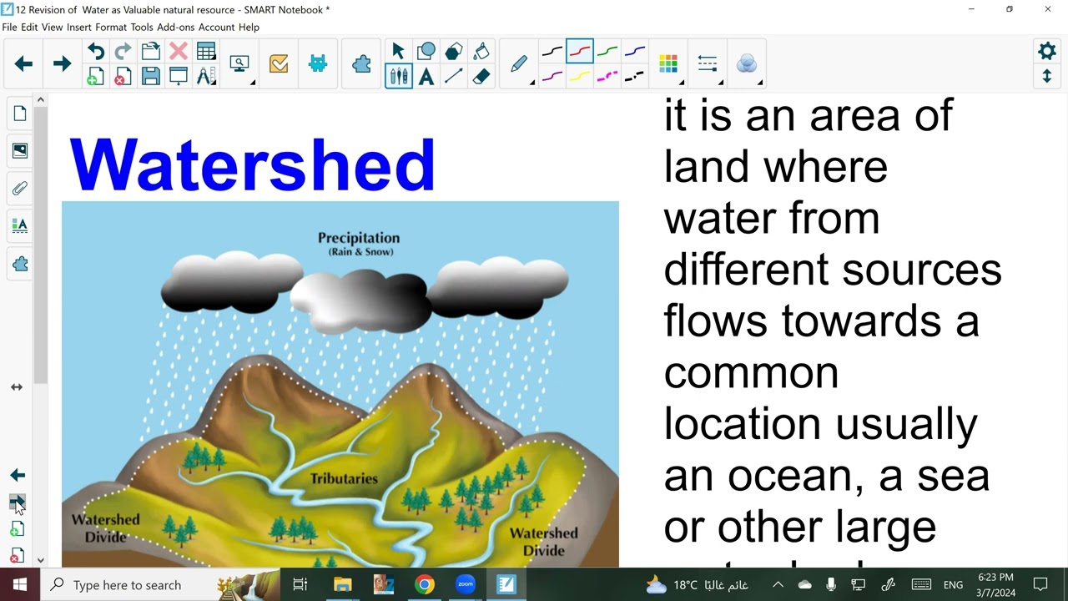Open File Explorer from the taskbar
Screen dimensions: 1068x601
[342, 585]
